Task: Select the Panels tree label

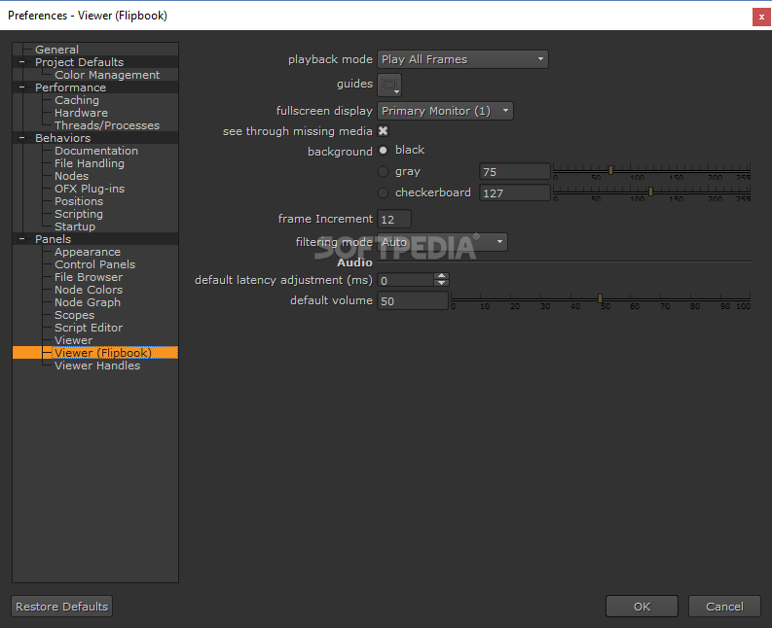Action: point(53,239)
